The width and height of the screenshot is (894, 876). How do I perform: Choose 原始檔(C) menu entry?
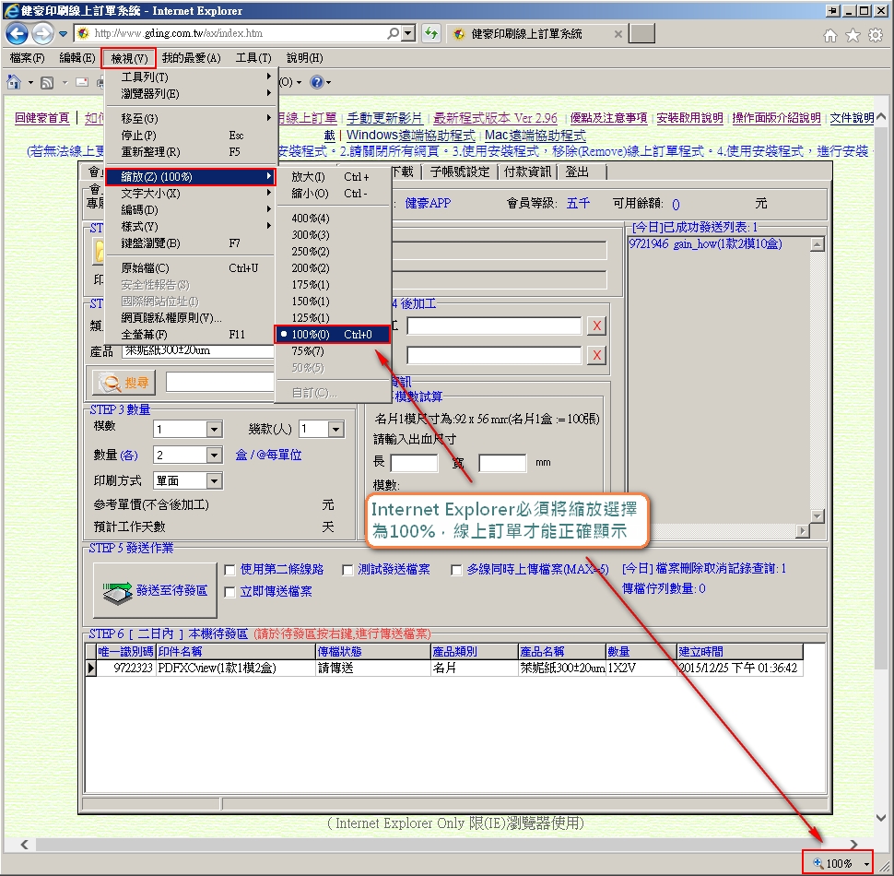click(x=191, y=268)
